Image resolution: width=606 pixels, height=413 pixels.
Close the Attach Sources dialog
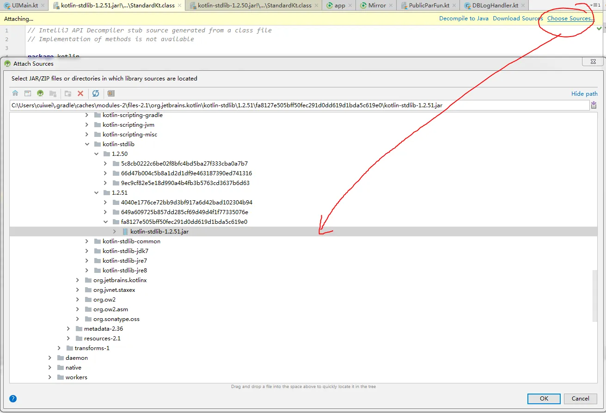pyautogui.click(x=593, y=62)
